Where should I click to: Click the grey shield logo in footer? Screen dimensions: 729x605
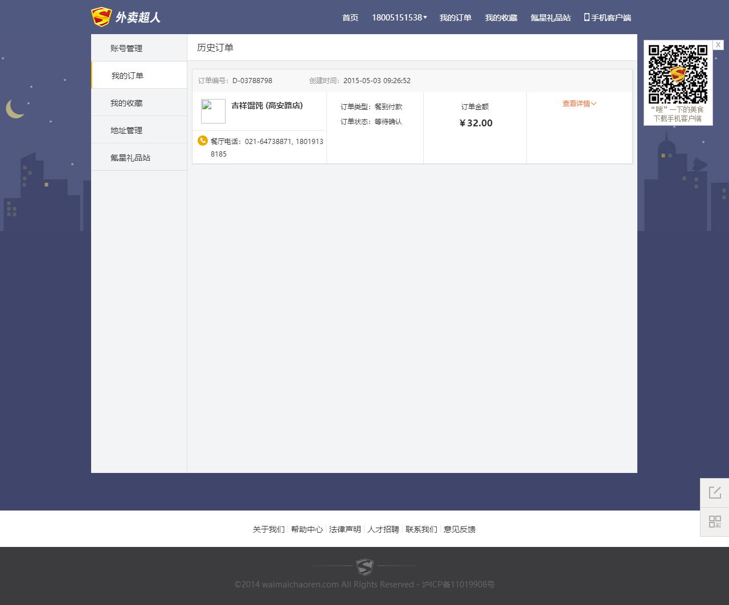point(364,567)
